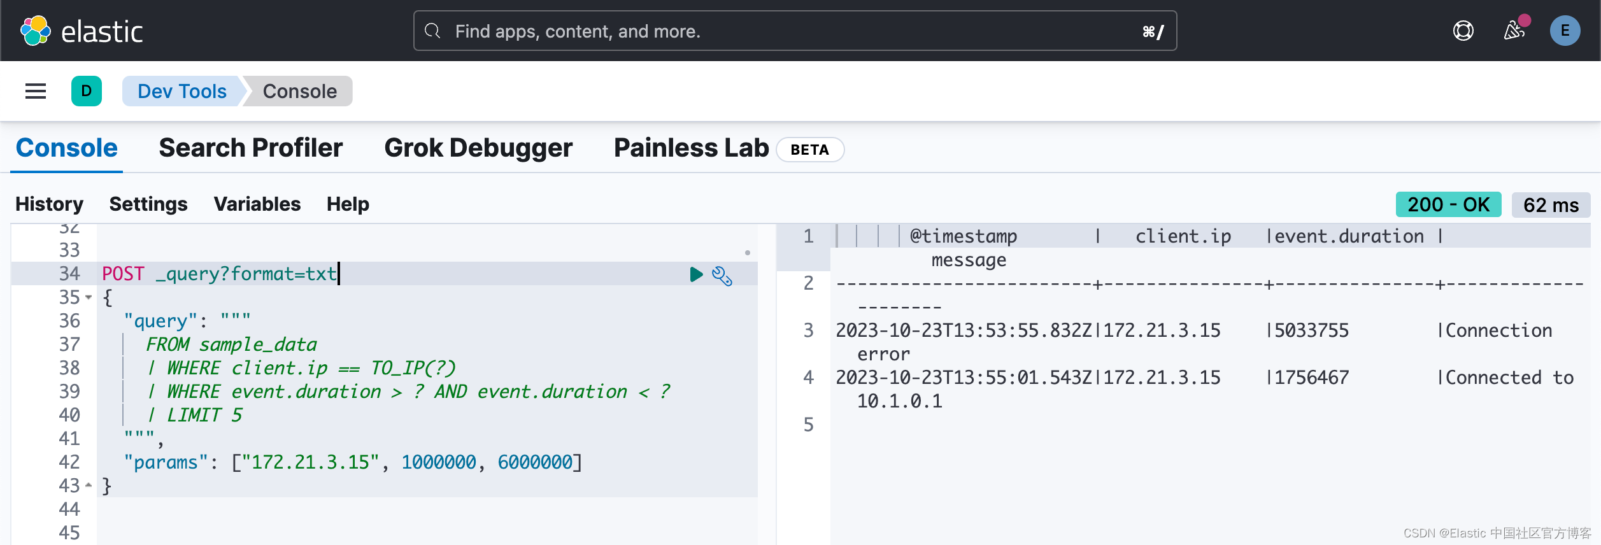Image resolution: width=1601 pixels, height=545 pixels.
Task: Open request History
Action: [50, 204]
